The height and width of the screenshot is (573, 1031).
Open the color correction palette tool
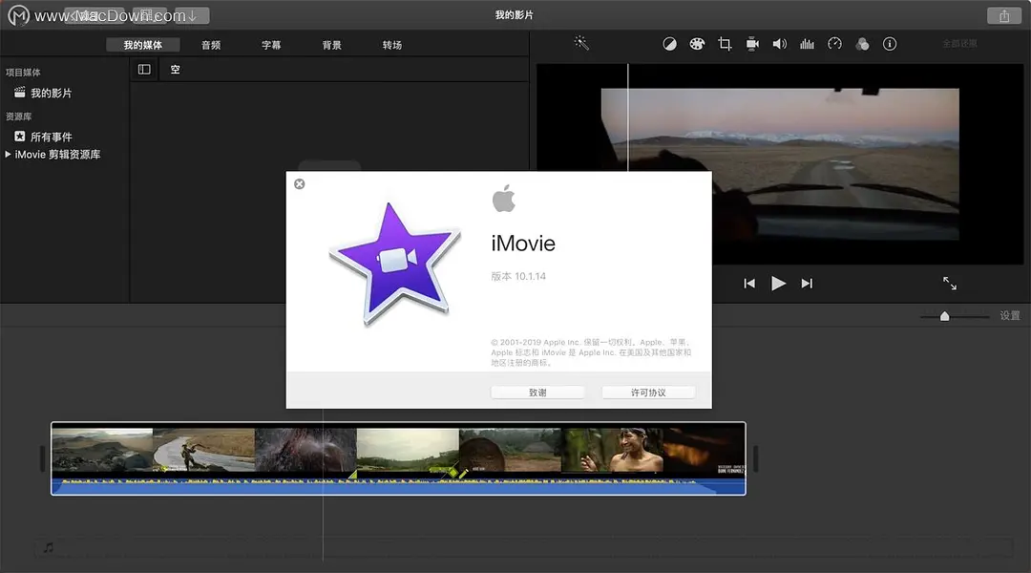click(697, 44)
